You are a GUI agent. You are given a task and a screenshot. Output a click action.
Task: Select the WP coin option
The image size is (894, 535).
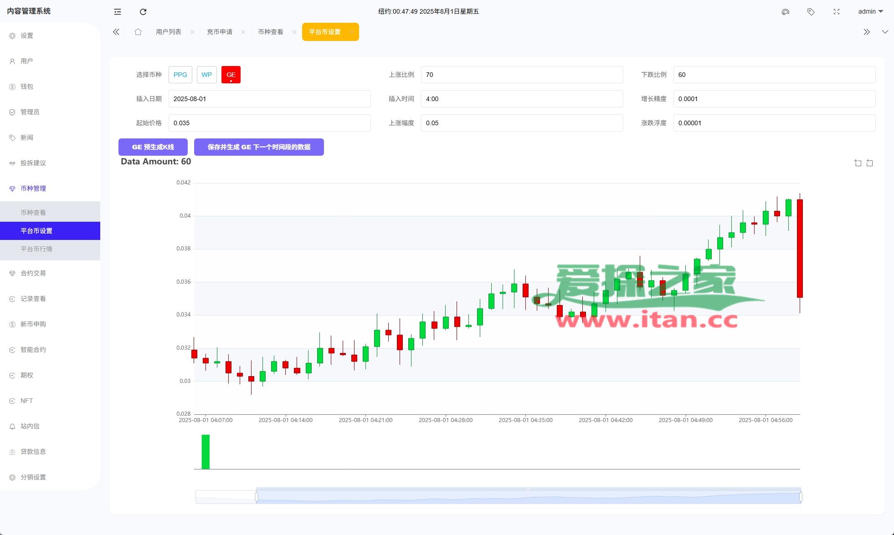(x=206, y=75)
